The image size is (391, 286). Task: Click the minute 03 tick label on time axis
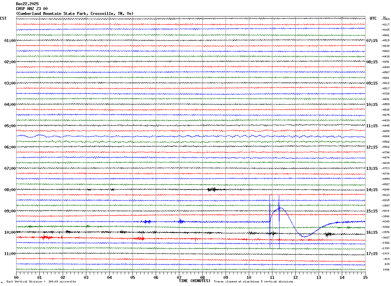[86, 277]
